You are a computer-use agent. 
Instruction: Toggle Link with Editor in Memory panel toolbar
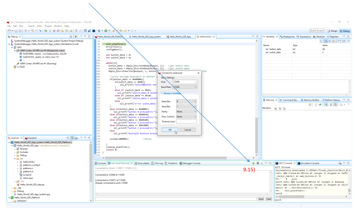pos(335,105)
